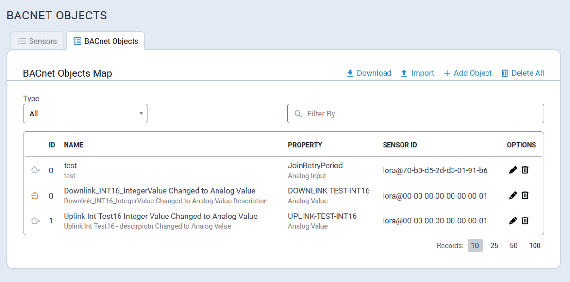570x282 pixels.
Task: Click the uplink arrow icon beside test
Action: [x=35, y=170]
